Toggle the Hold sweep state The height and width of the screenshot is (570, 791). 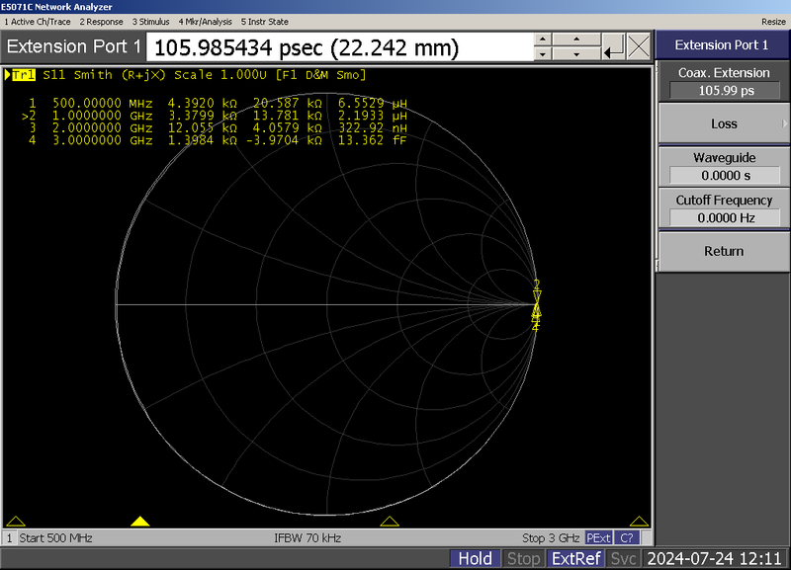tap(476, 558)
